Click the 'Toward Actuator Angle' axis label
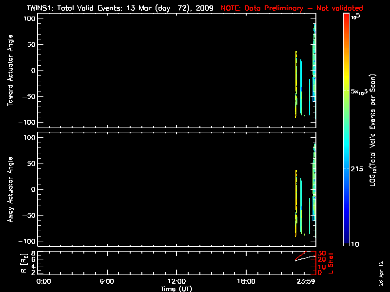390x292 pixels. pyautogui.click(x=10, y=71)
